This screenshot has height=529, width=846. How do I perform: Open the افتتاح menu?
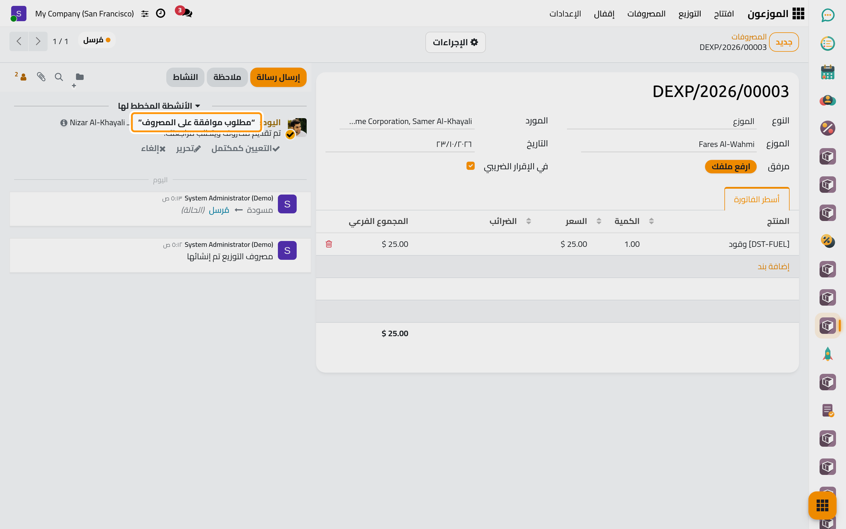tap(724, 14)
